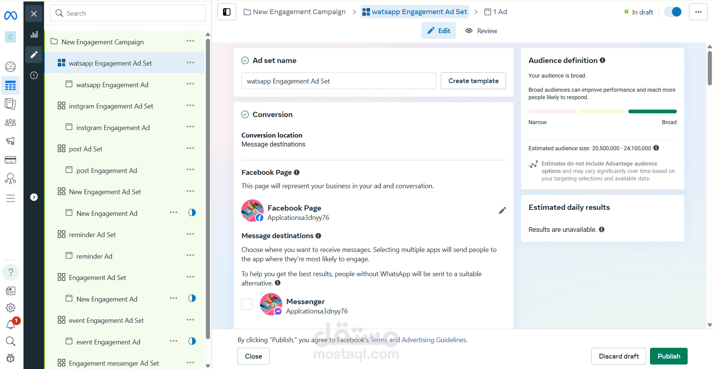
Task: Open options for post Ad Set row
Action: [x=191, y=148]
